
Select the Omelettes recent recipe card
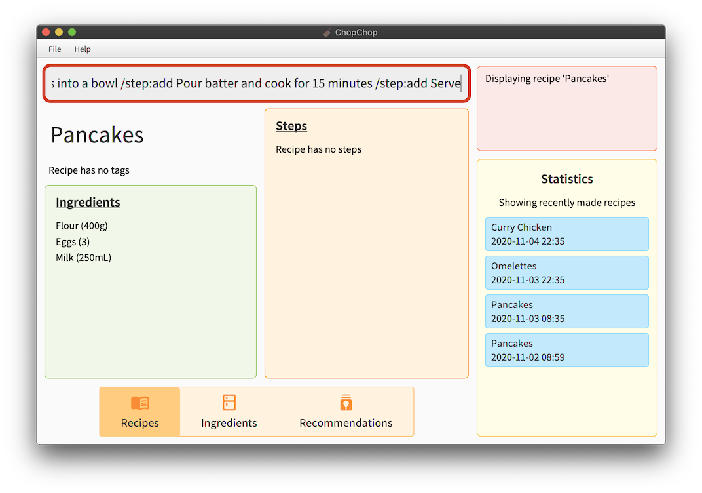[567, 273]
